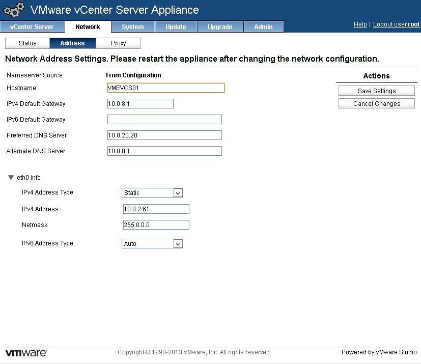Click the Hostname label
This screenshot has height=364, width=421.
(21, 88)
